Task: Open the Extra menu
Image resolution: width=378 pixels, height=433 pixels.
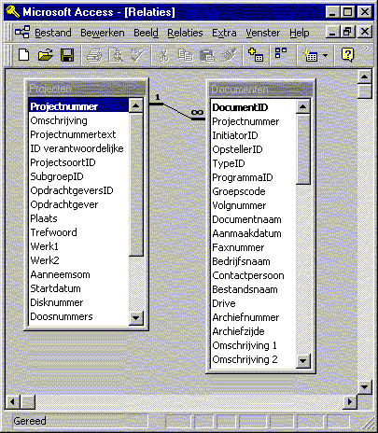Action: point(224,33)
